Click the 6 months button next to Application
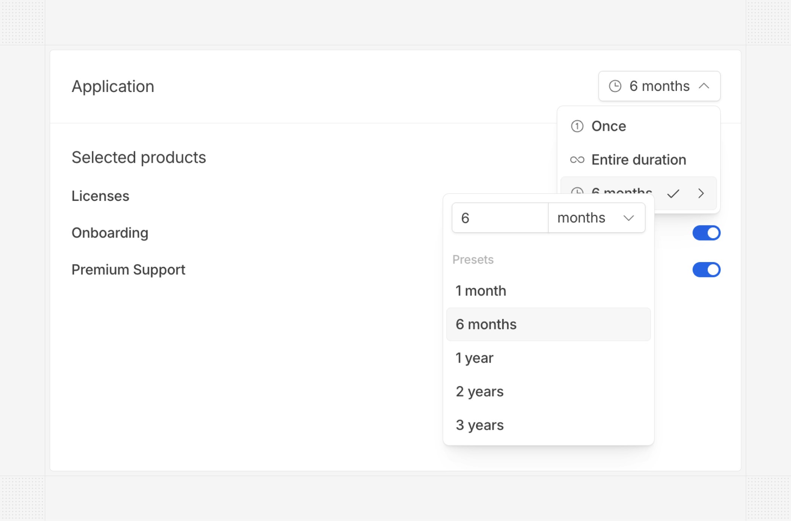Screen dimensions: 791x521 point(659,86)
